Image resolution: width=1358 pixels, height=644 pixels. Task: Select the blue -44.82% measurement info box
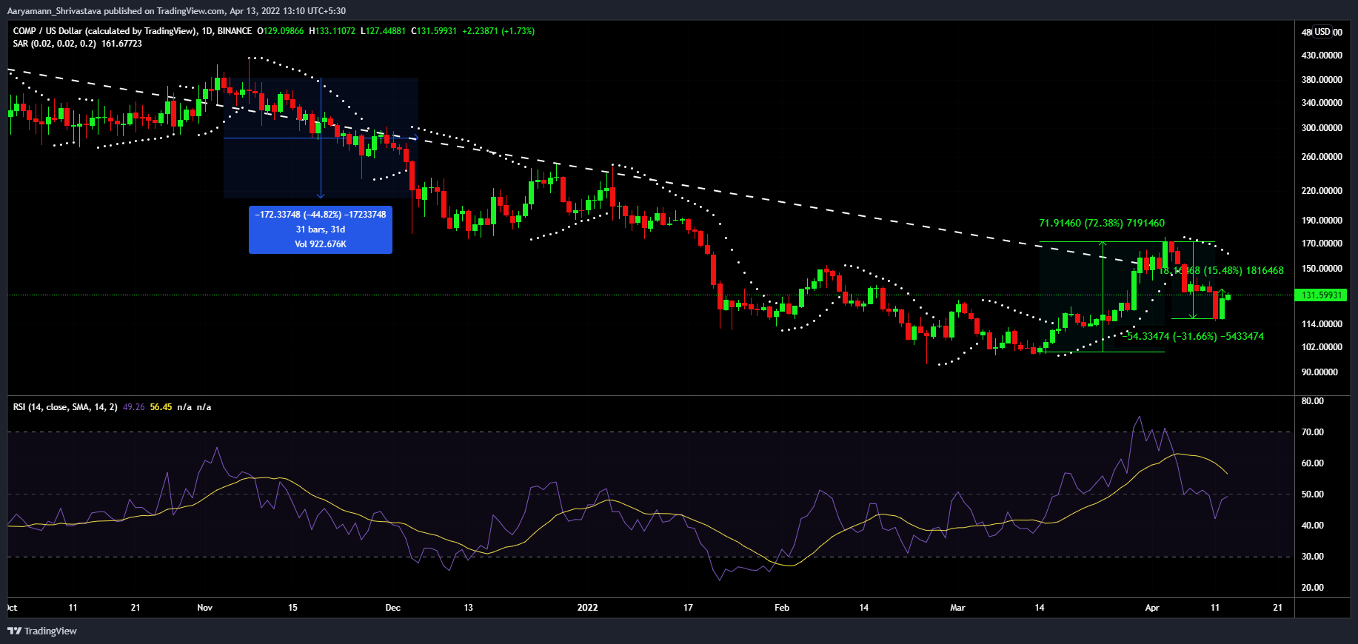[321, 229]
